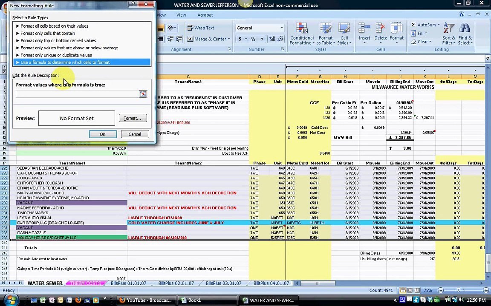Switch to Normal view in status bar
The image size is (491, 306).
tap(403, 290)
